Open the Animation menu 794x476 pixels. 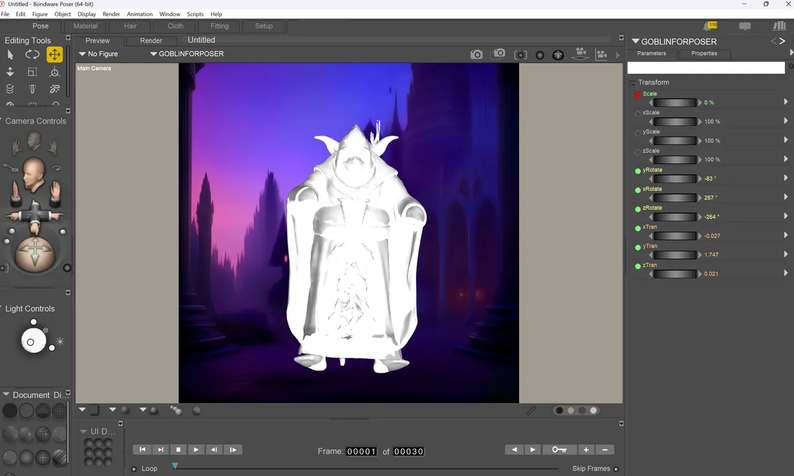(x=140, y=14)
